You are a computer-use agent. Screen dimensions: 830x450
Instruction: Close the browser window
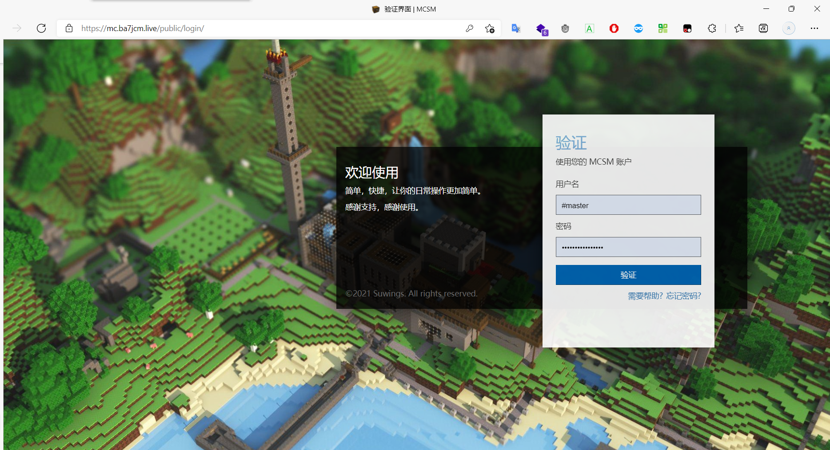817,9
